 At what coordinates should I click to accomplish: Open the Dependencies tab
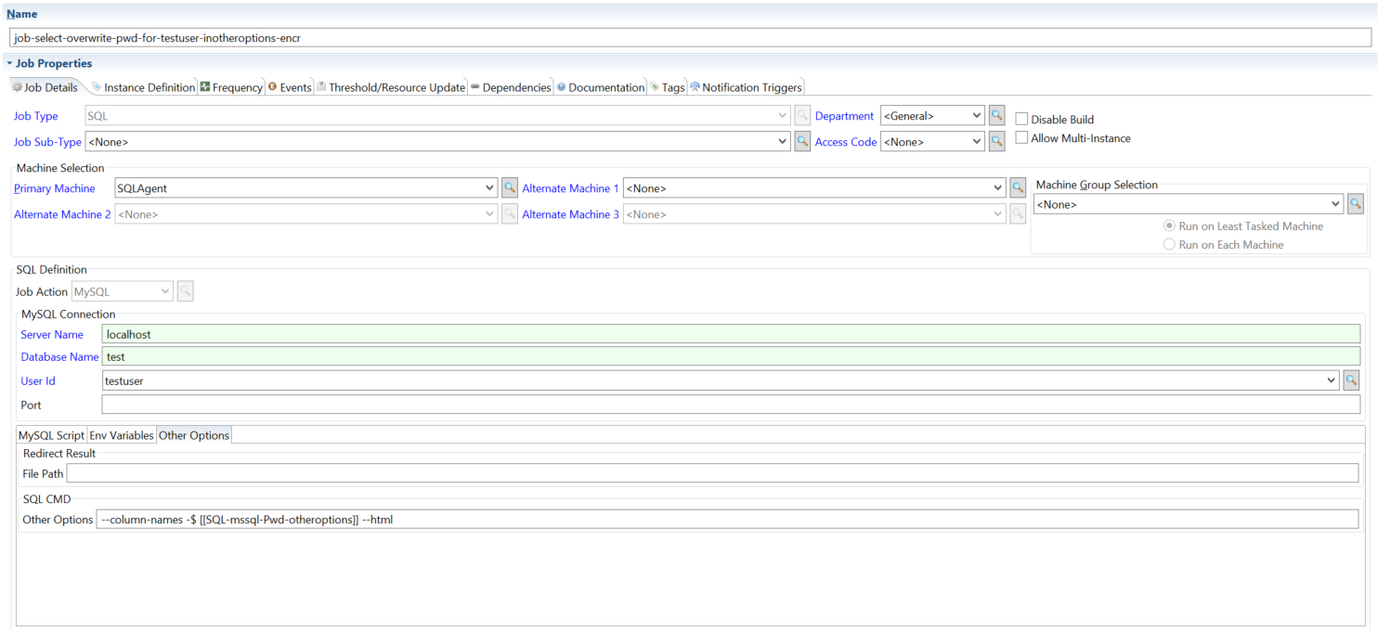511,87
